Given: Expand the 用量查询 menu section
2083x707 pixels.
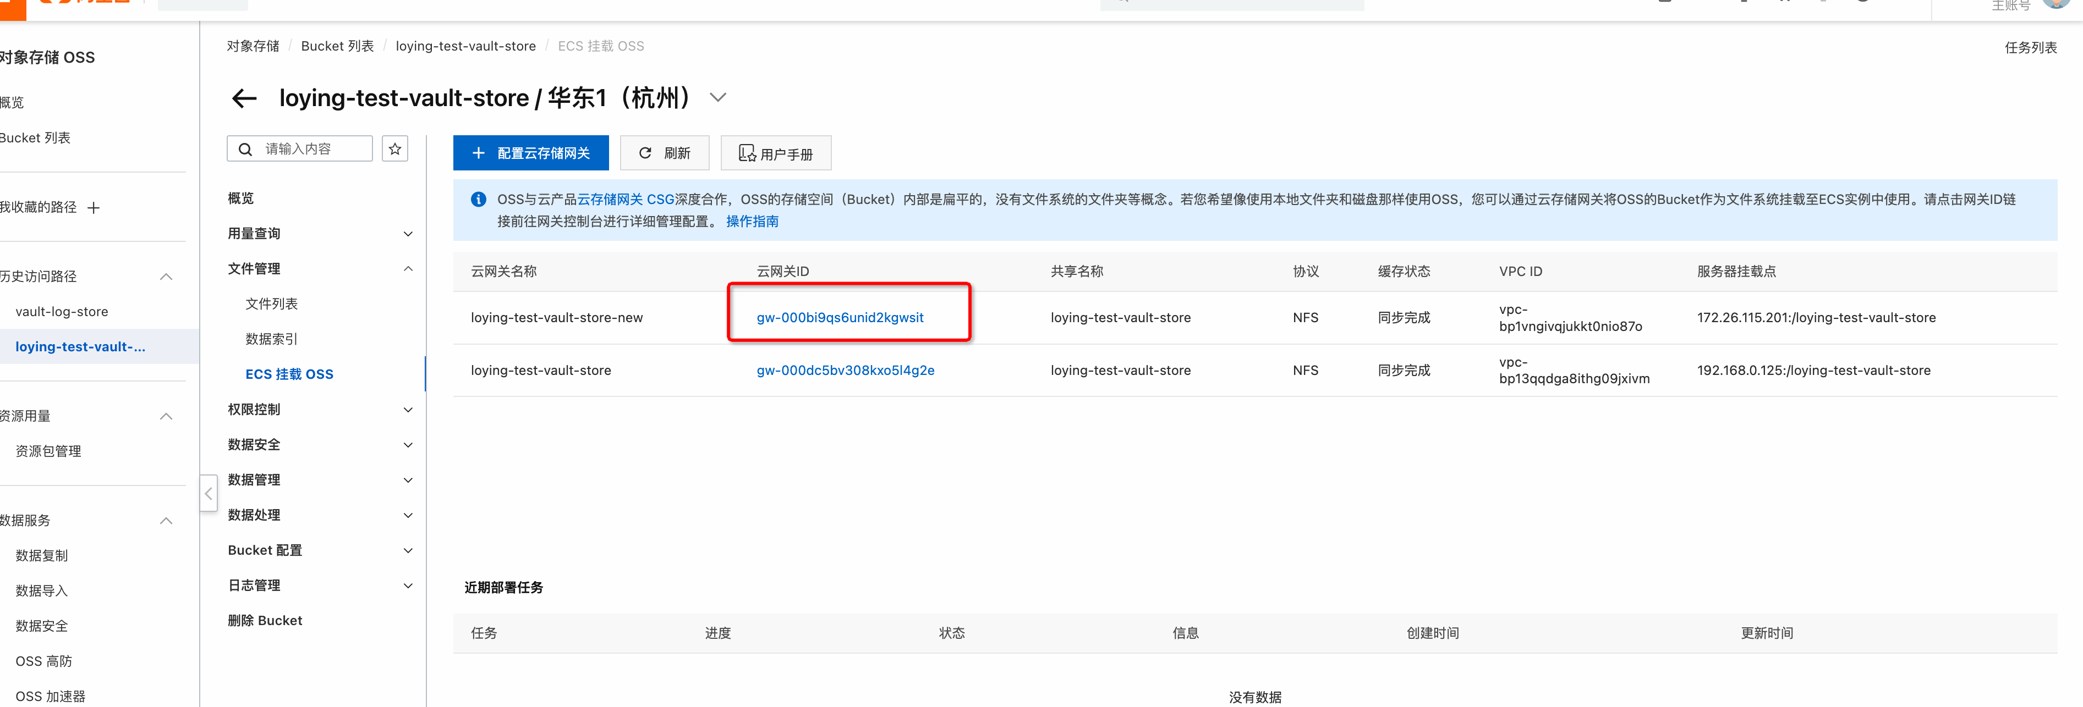Looking at the screenshot, I should click(408, 234).
